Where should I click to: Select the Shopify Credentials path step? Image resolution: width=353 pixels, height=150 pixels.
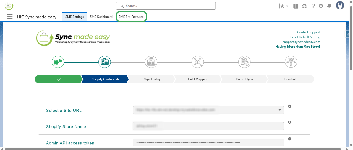tap(105, 79)
